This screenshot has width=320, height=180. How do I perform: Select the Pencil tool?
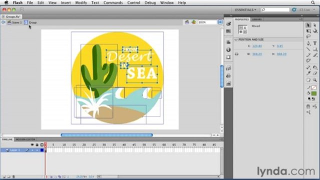click(x=308, y=55)
